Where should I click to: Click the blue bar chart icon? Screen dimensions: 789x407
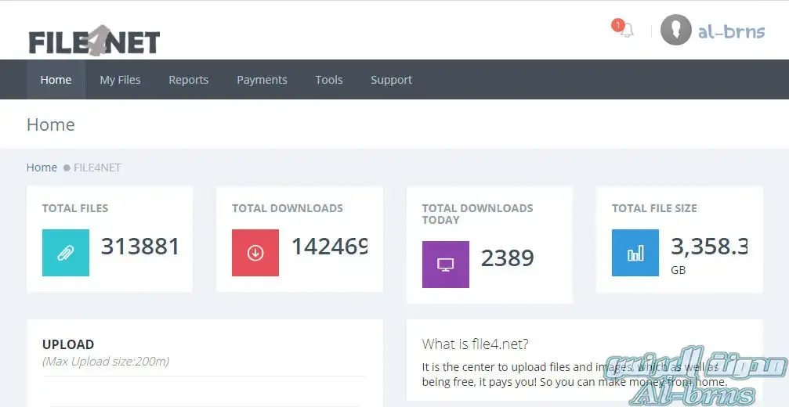tap(635, 253)
